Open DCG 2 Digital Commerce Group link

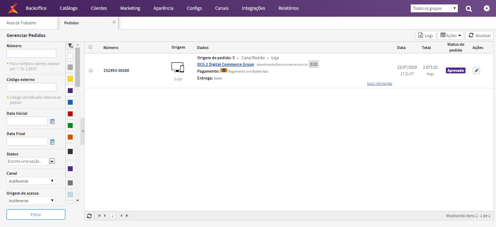pyautogui.click(x=225, y=64)
